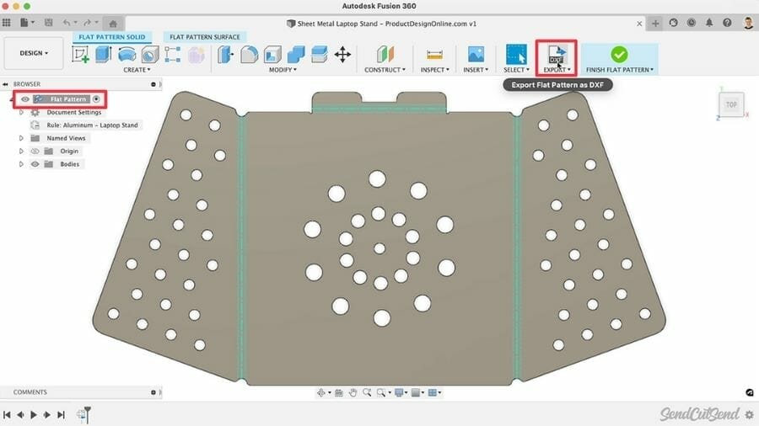This screenshot has width=759, height=426.
Task: Open Display Settings dropdown in navigation bar
Action: [x=401, y=392]
